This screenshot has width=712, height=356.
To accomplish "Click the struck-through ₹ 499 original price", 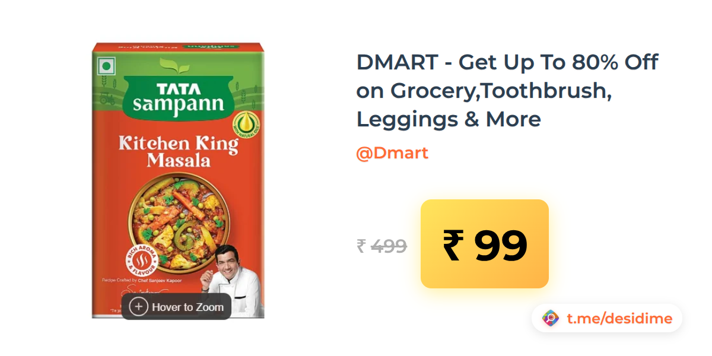I will pyautogui.click(x=382, y=246).
